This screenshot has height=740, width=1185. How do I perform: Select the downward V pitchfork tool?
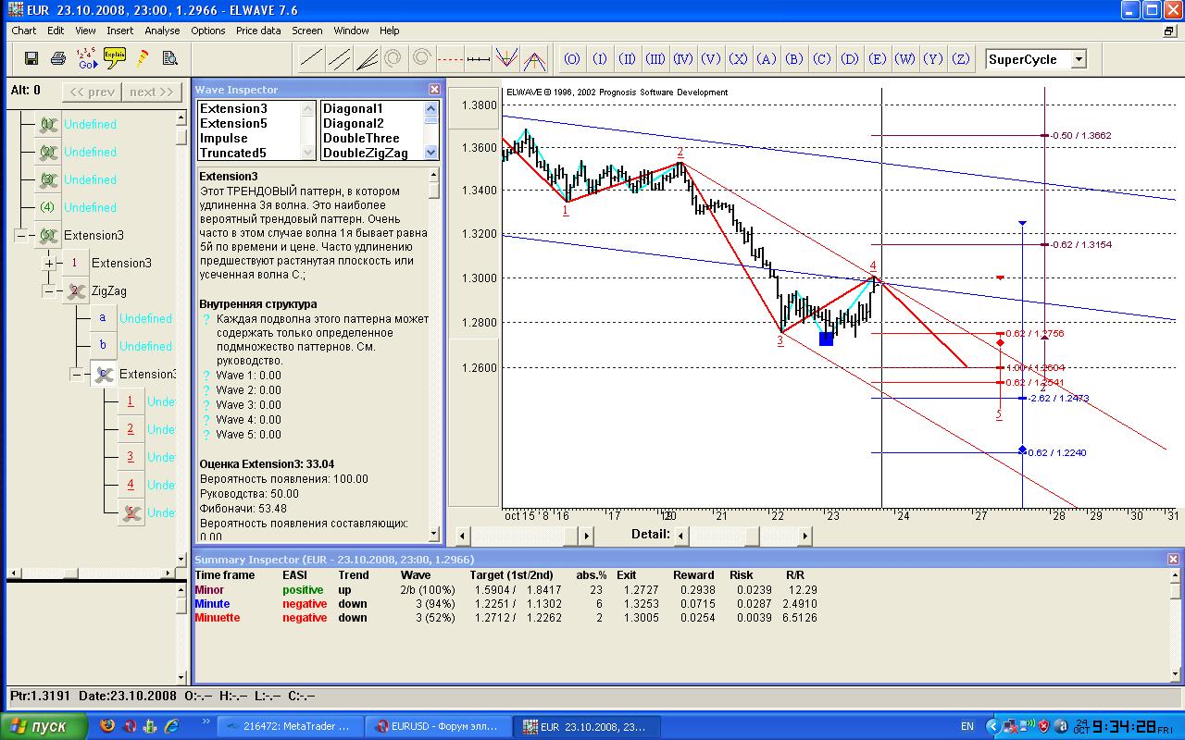[505, 59]
